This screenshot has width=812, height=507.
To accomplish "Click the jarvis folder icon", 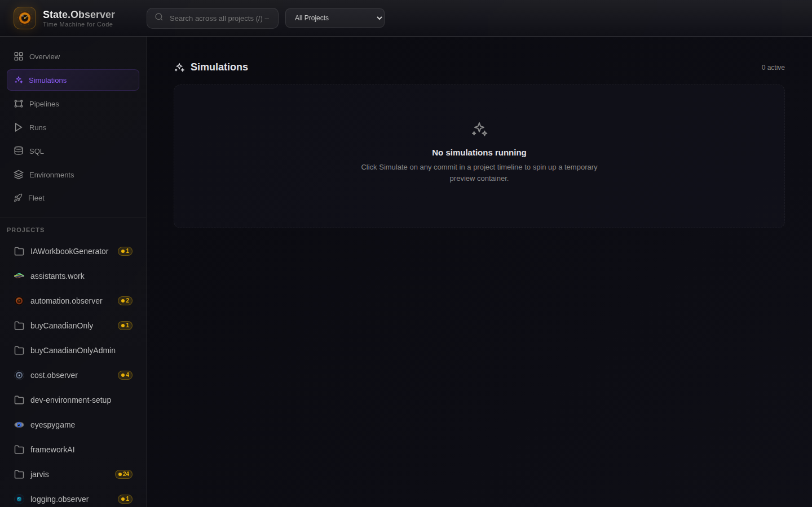I will [19, 474].
